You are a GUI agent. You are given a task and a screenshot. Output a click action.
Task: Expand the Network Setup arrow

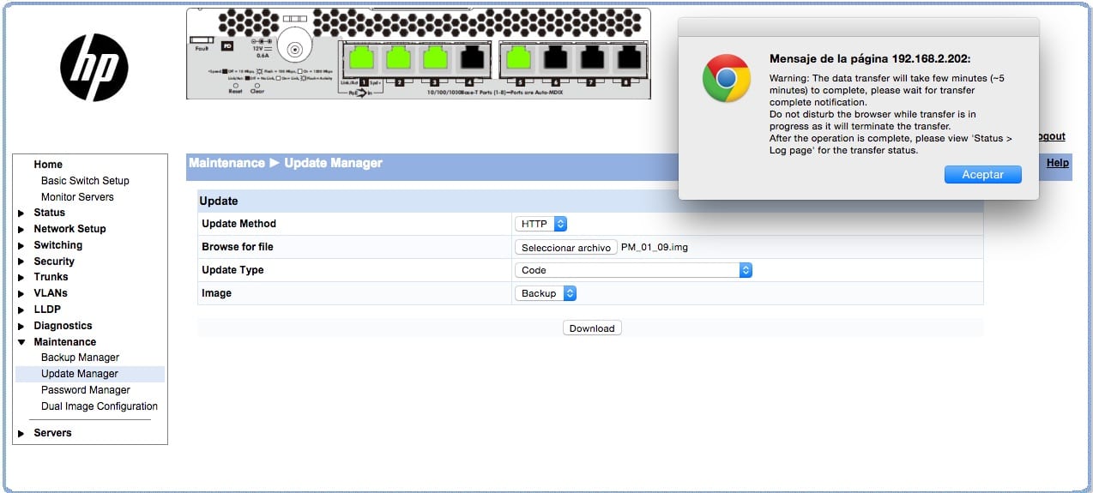pos(21,229)
